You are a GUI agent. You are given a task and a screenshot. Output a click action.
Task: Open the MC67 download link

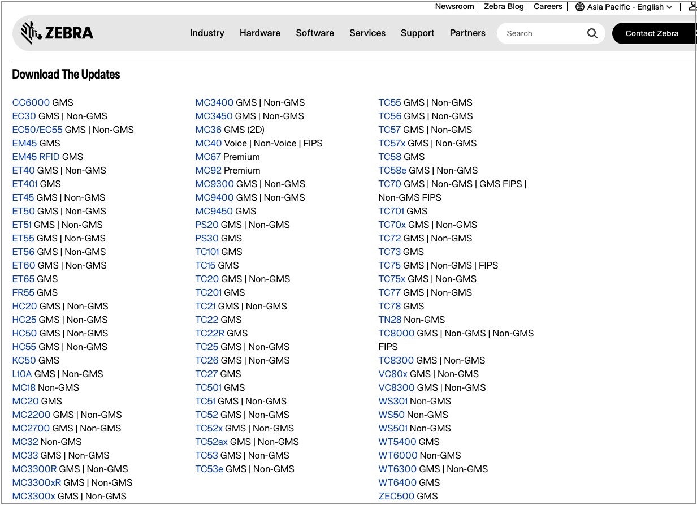click(x=208, y=157)
